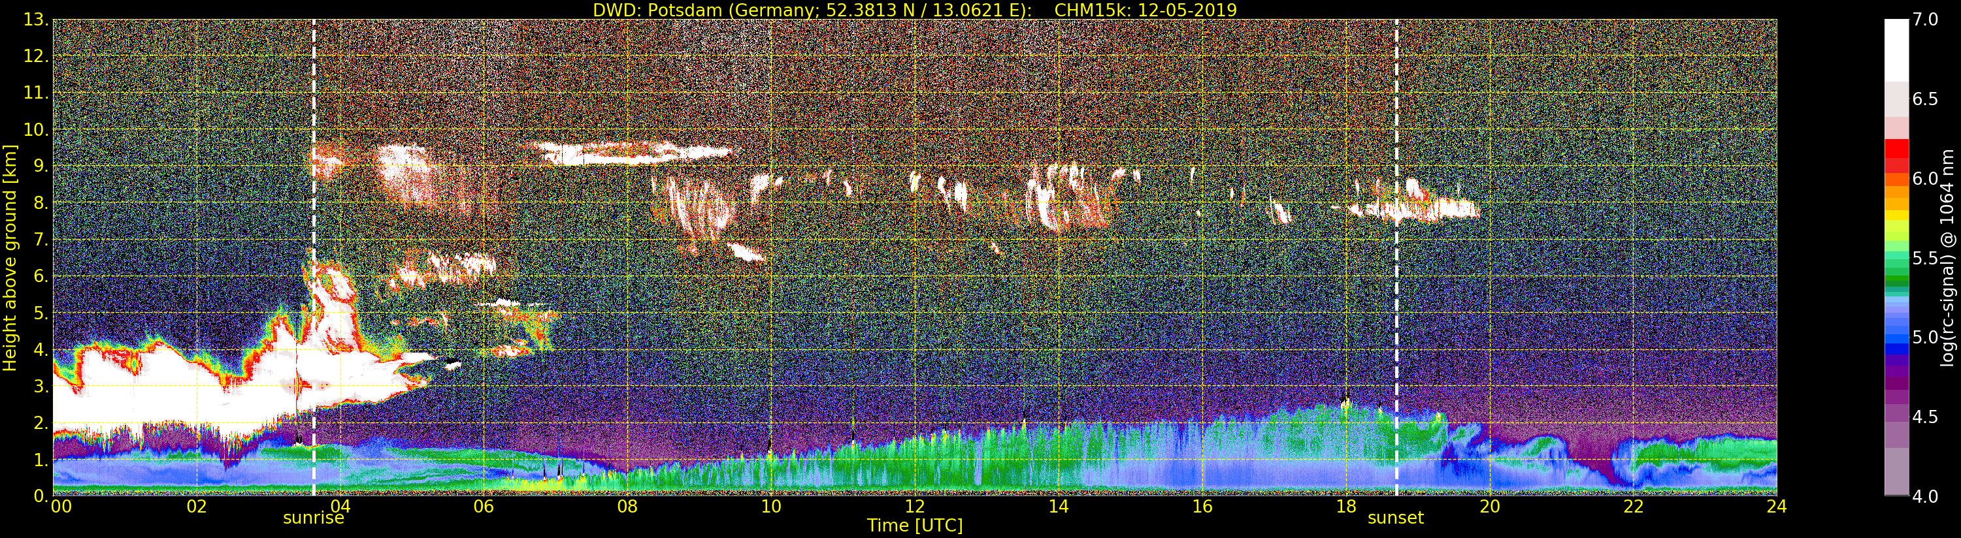This screenshot has height=538, width=1961.
Task: Click the height-axis tick label '5.'
Action: (41, 313)
